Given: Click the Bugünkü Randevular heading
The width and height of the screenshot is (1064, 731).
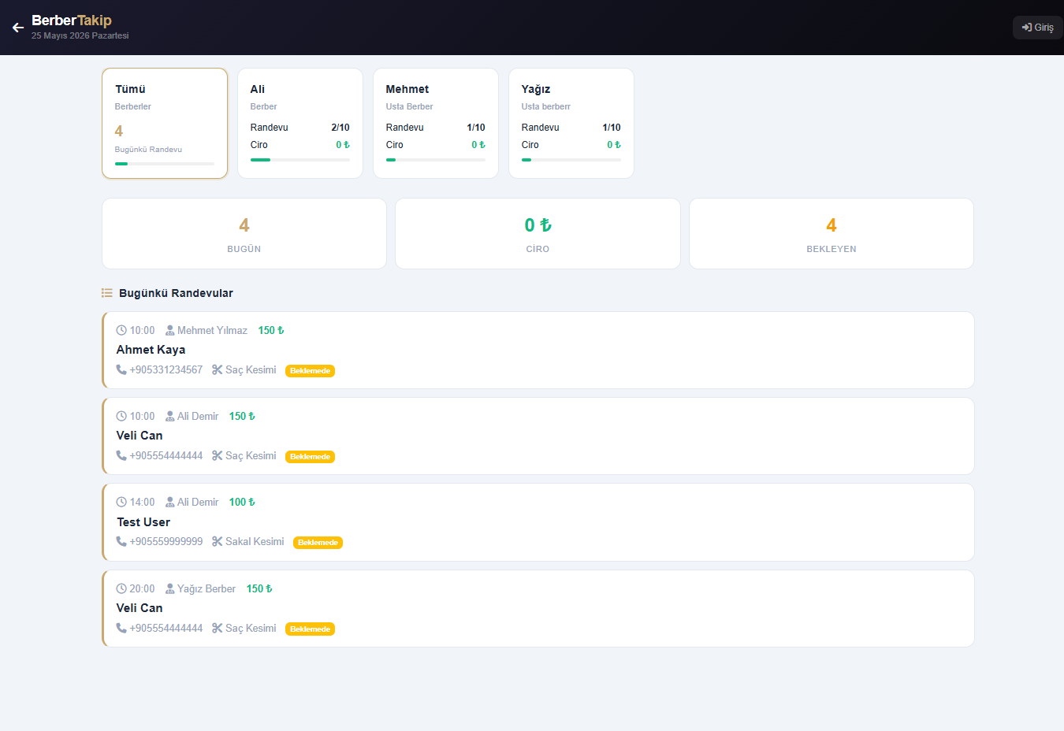Looking at the screenshot, I should pyautogui.click(x=176, y=293).
